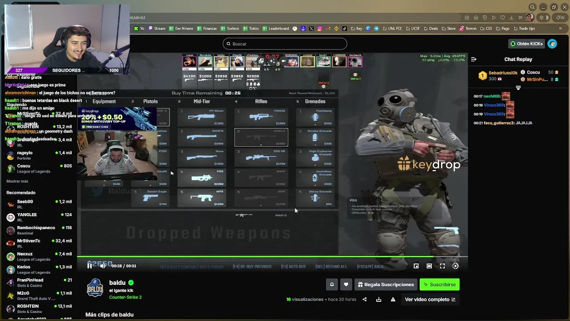
Task: Open browser easy setup menu icon
Action: tap(520, 18)
